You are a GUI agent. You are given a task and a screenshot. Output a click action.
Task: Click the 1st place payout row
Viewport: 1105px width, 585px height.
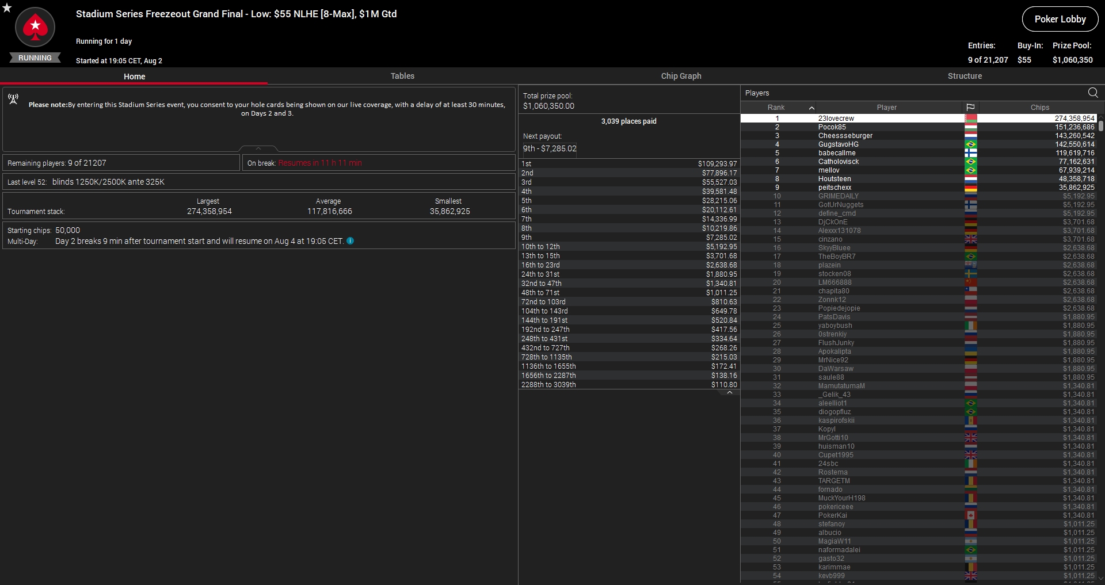pyautogui.click(x=629, y=164)
